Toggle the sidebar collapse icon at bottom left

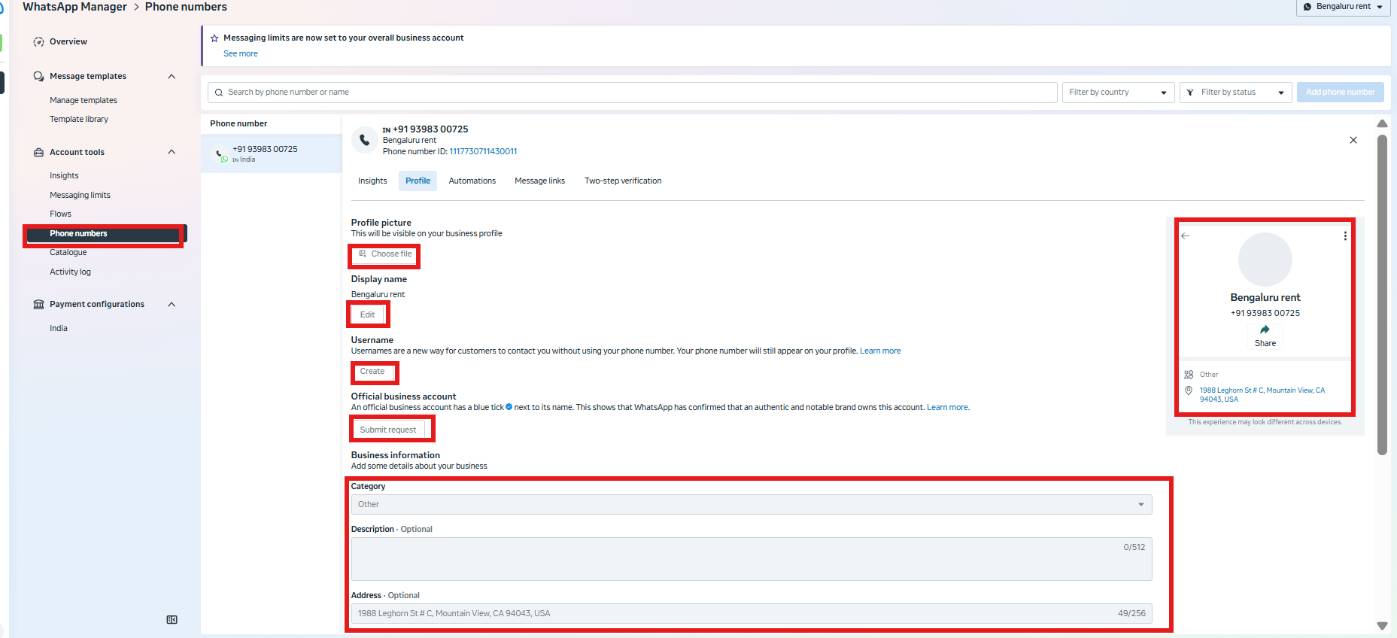[172, 619]
